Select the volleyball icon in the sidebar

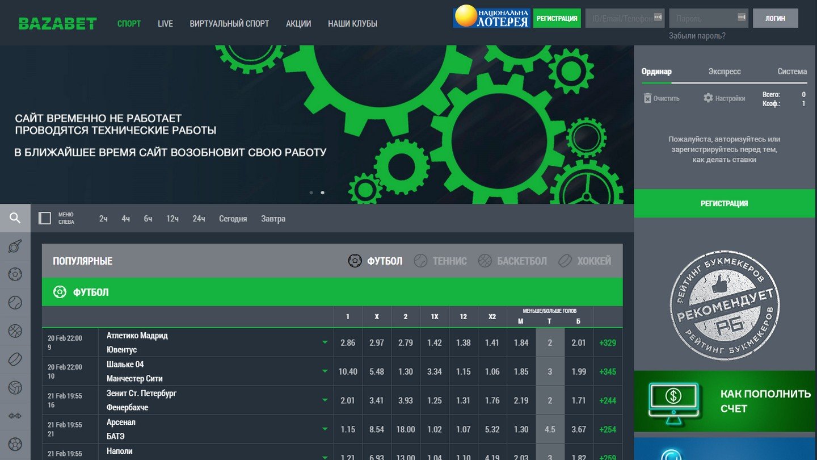[x=15, y=387]
